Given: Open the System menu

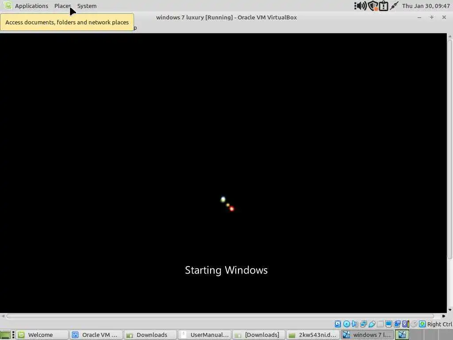Looking at the screenshot, I should pyautogui.click(x=87, y=6).
